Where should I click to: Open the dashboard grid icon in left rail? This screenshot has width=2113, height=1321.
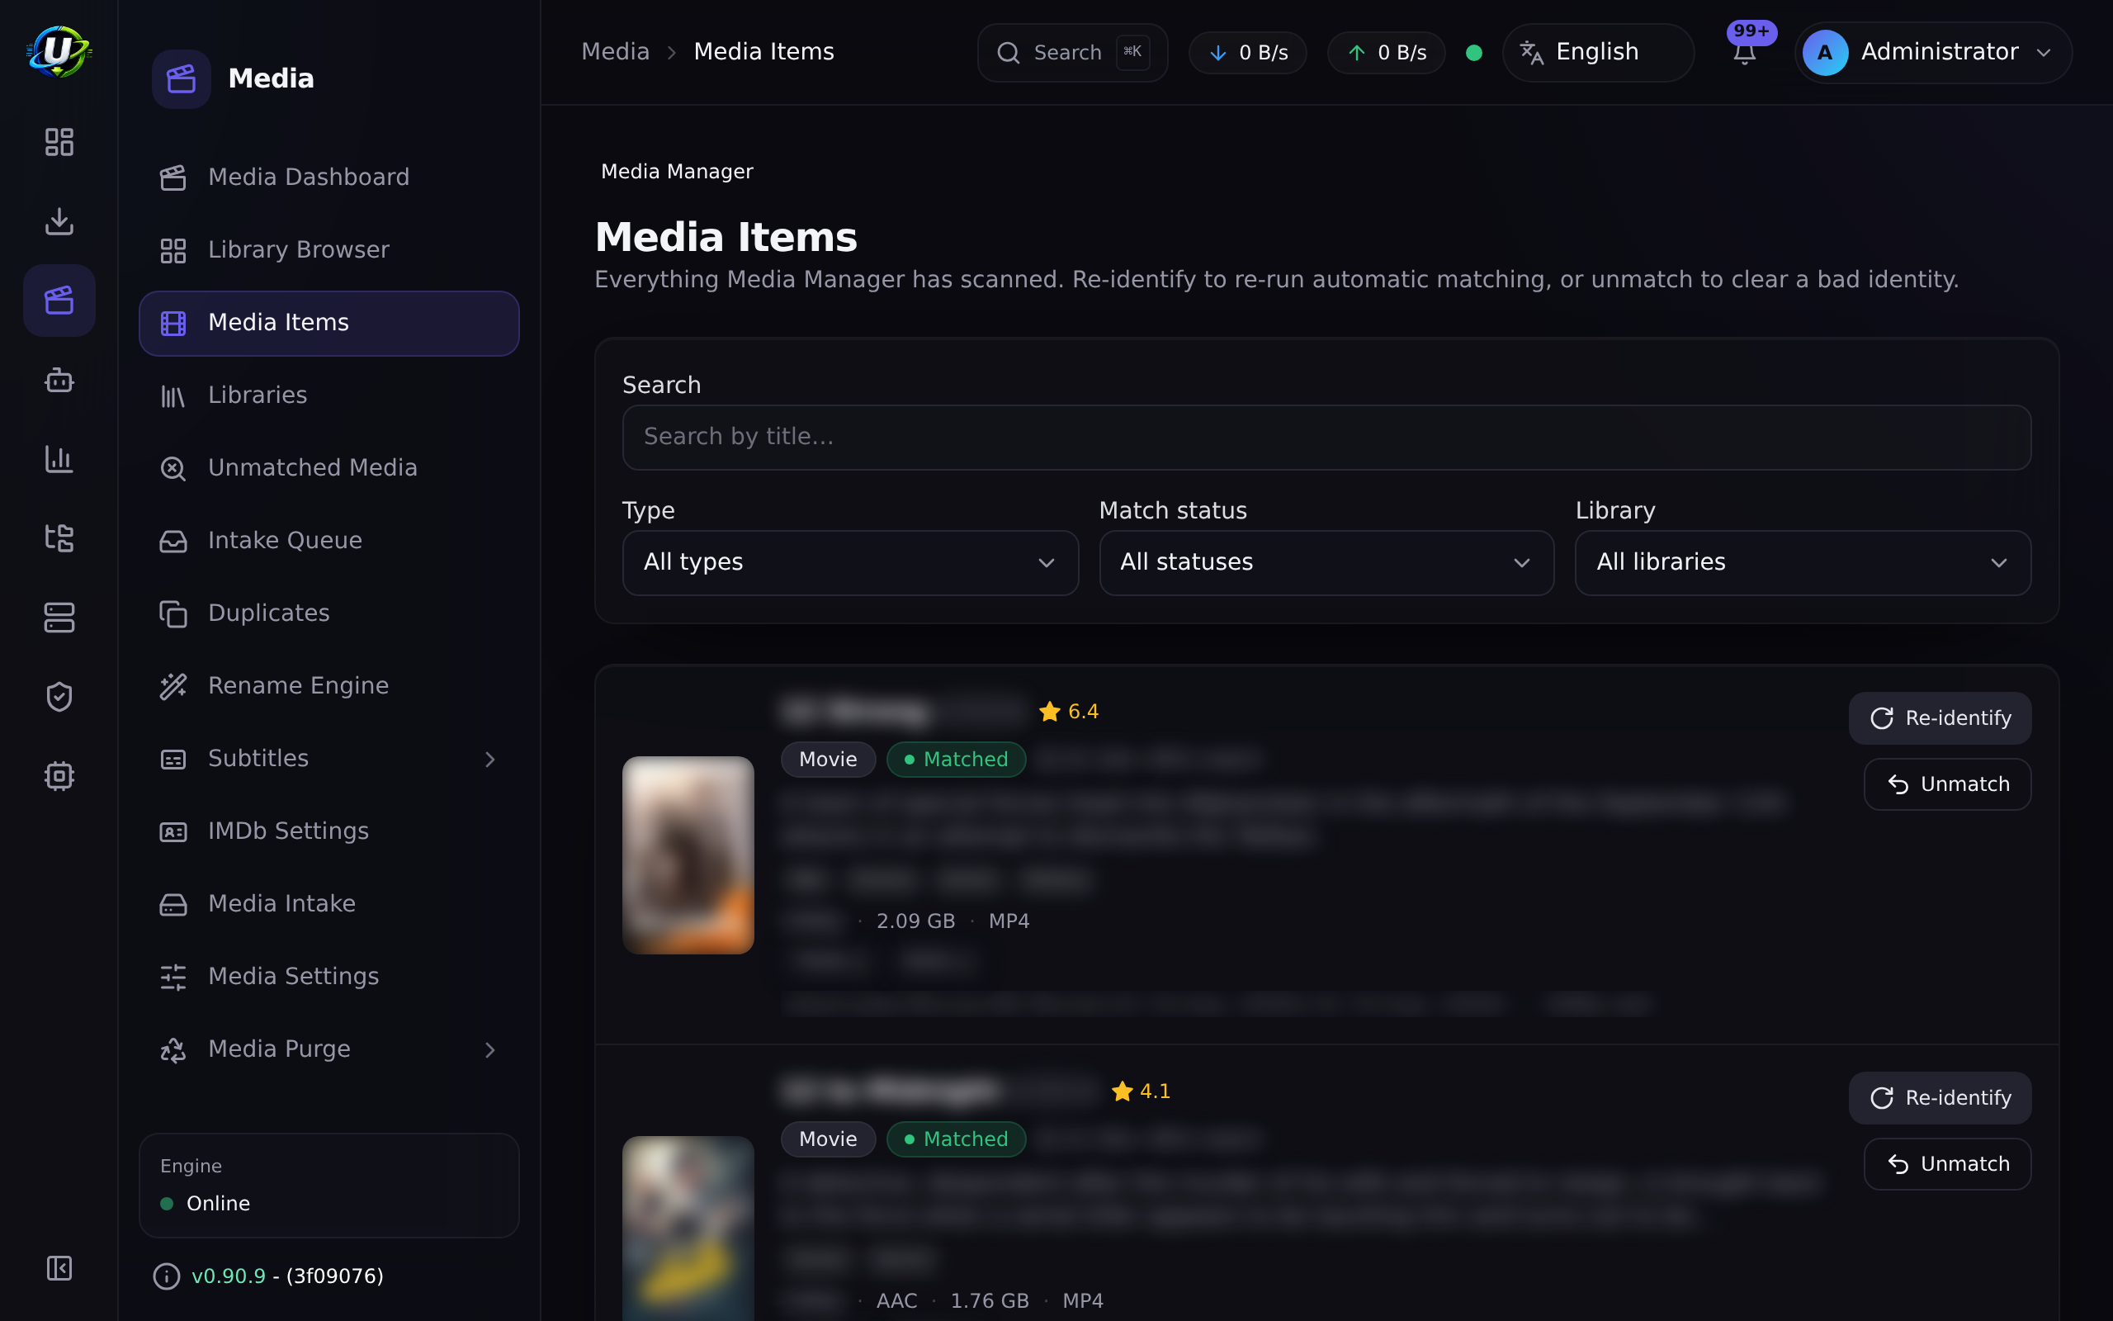[59, 141]
